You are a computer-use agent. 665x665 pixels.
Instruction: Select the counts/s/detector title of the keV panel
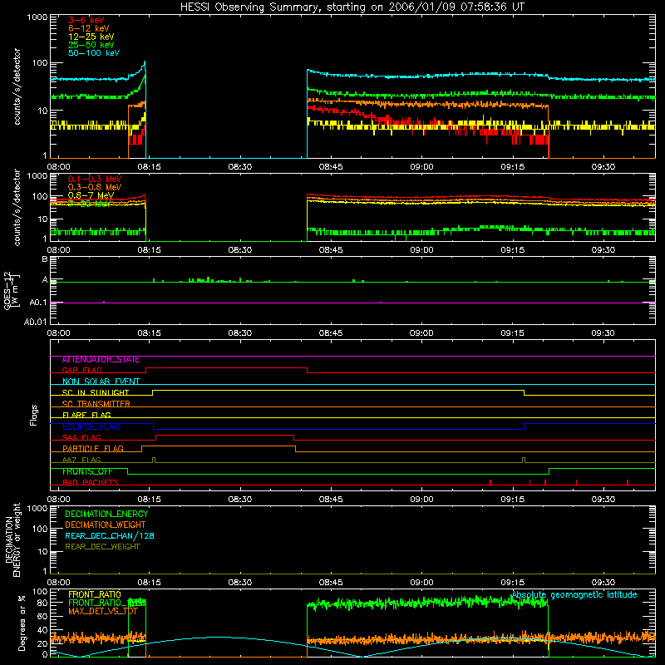click(x=17, y=86)
